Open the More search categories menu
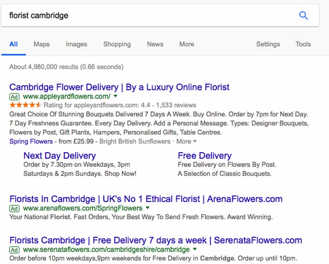This screenshot has height=264, width=329. click(187, 44)
